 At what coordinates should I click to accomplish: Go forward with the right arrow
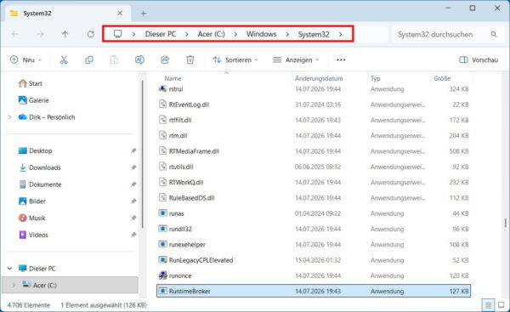coord(40,34)
